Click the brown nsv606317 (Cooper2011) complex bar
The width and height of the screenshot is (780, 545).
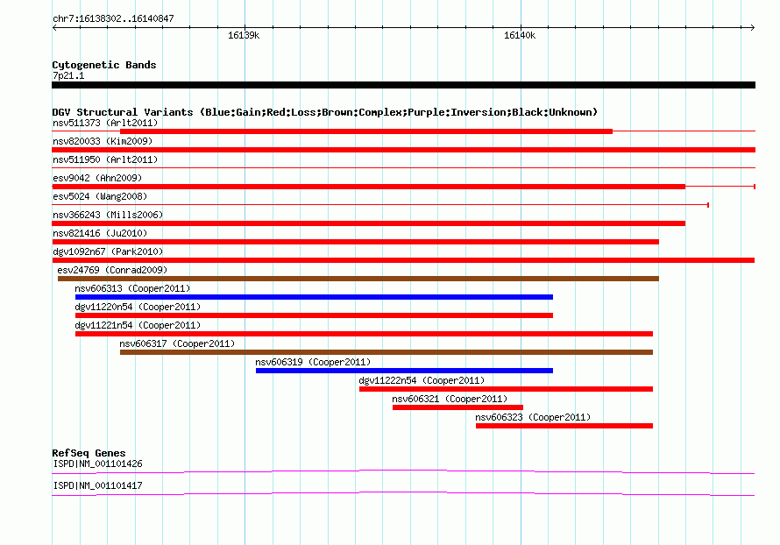click(386, 352)
